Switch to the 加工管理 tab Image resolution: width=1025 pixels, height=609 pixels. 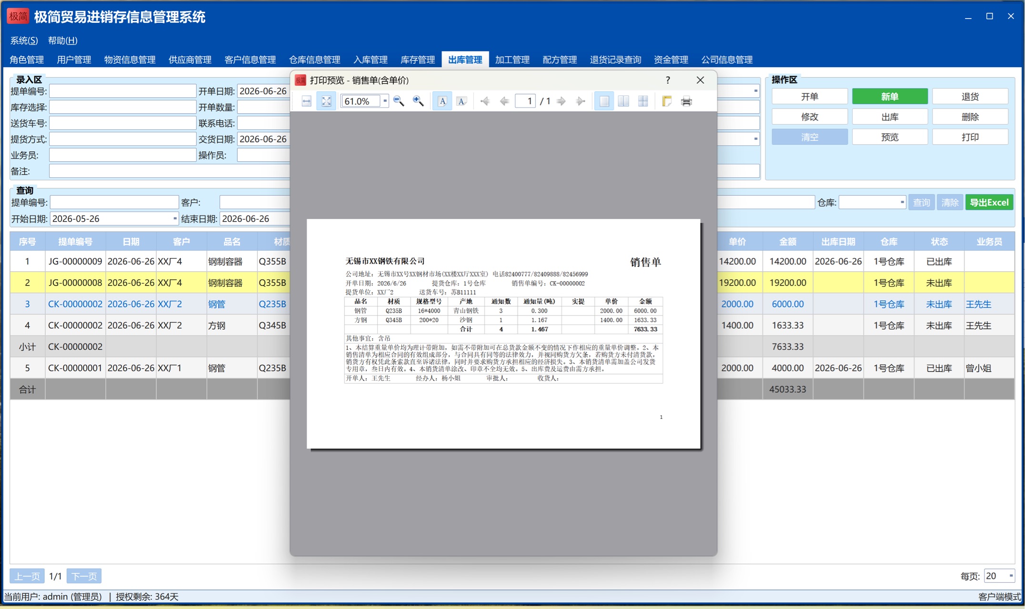click(512, 59)
